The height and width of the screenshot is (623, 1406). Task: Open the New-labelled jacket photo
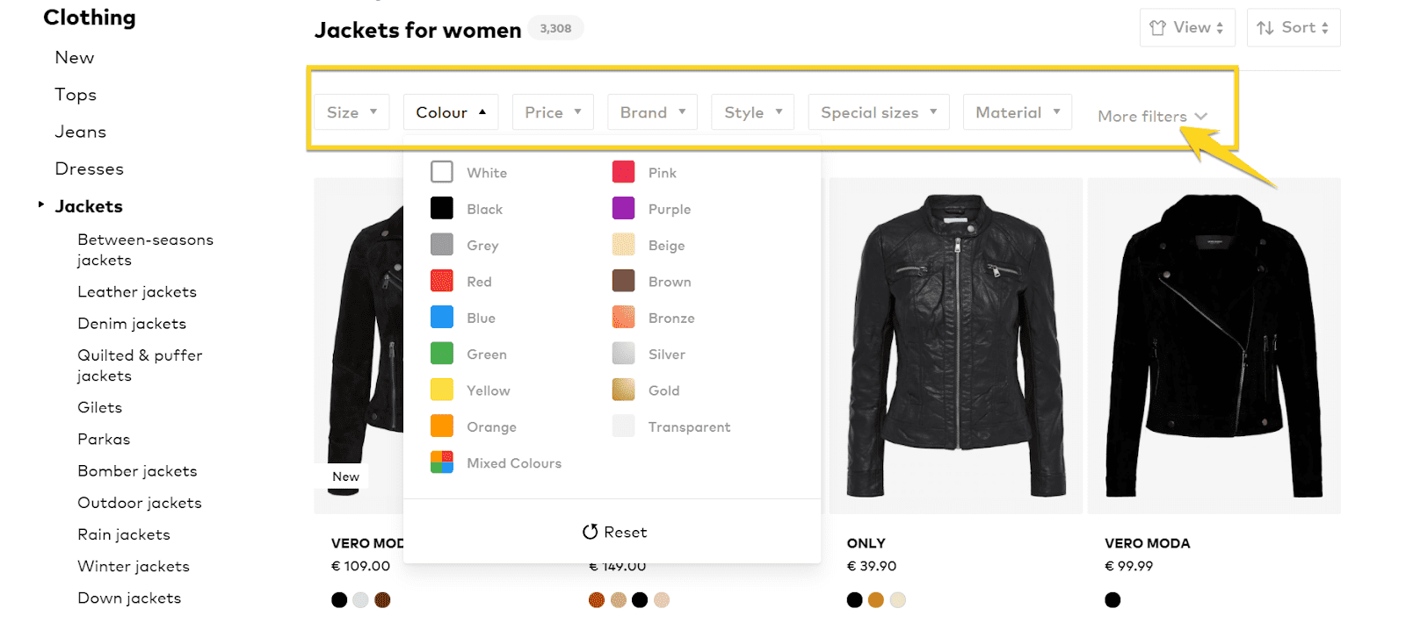pyautogui.click(x=359, y=346)
